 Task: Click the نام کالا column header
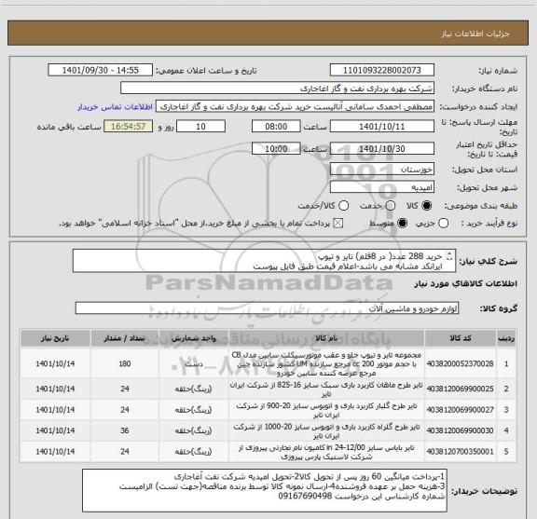pyautogui.click(x=326, y=338)
